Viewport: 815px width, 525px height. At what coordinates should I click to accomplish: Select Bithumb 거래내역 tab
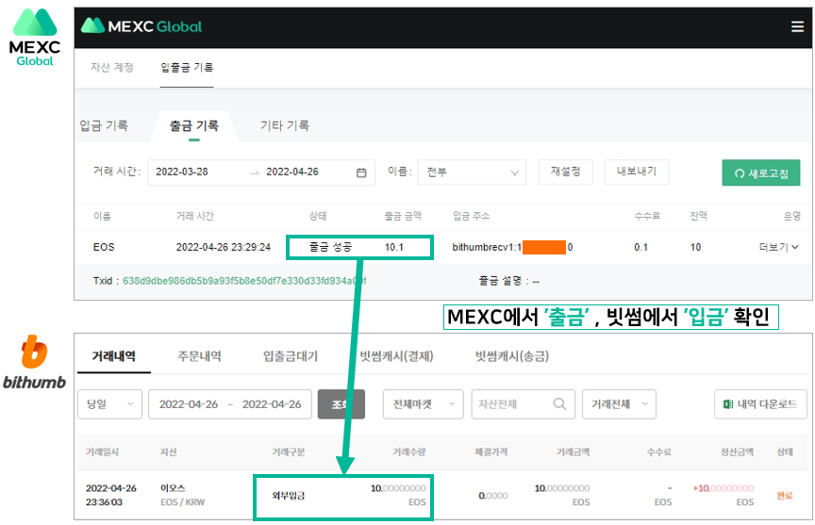[x=114, y=356]
